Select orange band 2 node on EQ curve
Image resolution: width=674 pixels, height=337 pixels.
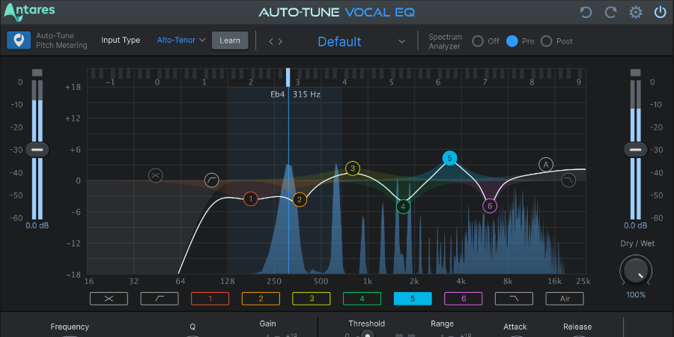tap(300, 199)
